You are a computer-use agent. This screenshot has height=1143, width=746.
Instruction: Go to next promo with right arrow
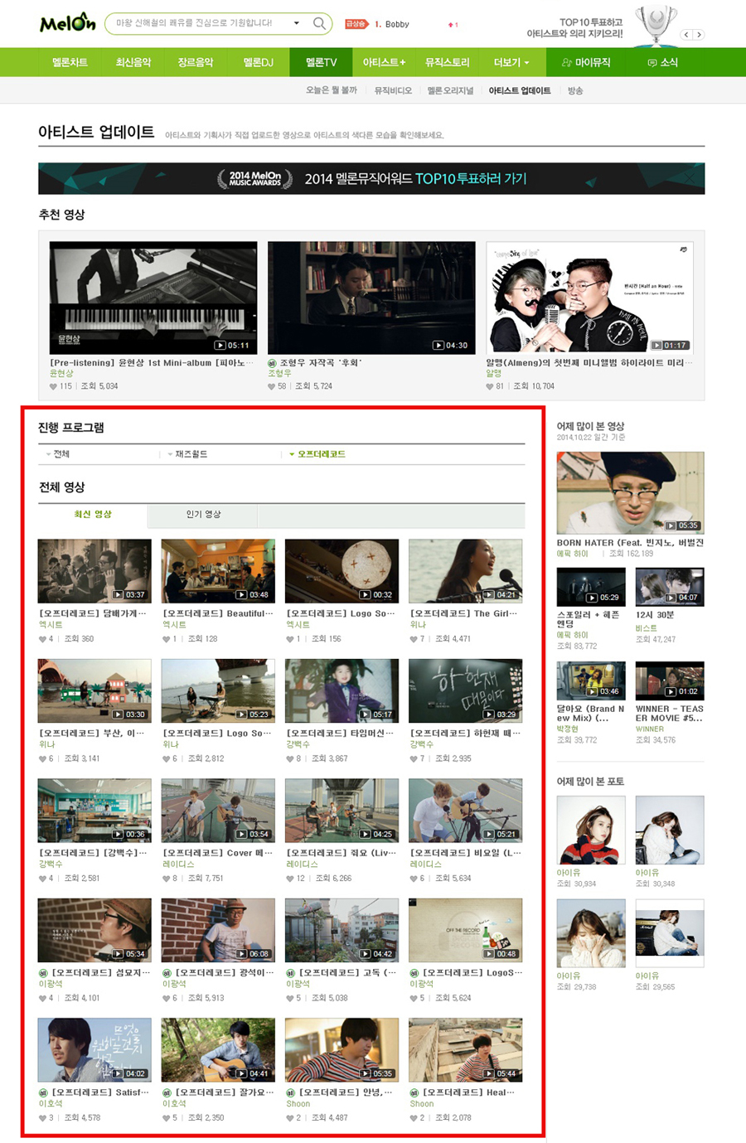coord(699,35)
